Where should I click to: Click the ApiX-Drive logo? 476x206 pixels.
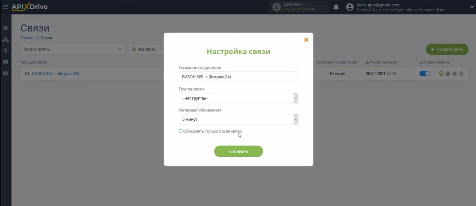pyautogui.click(x=30, y=7)
